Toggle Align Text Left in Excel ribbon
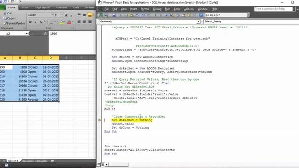The width and height of the screenshot is (299, 168). 79,22
